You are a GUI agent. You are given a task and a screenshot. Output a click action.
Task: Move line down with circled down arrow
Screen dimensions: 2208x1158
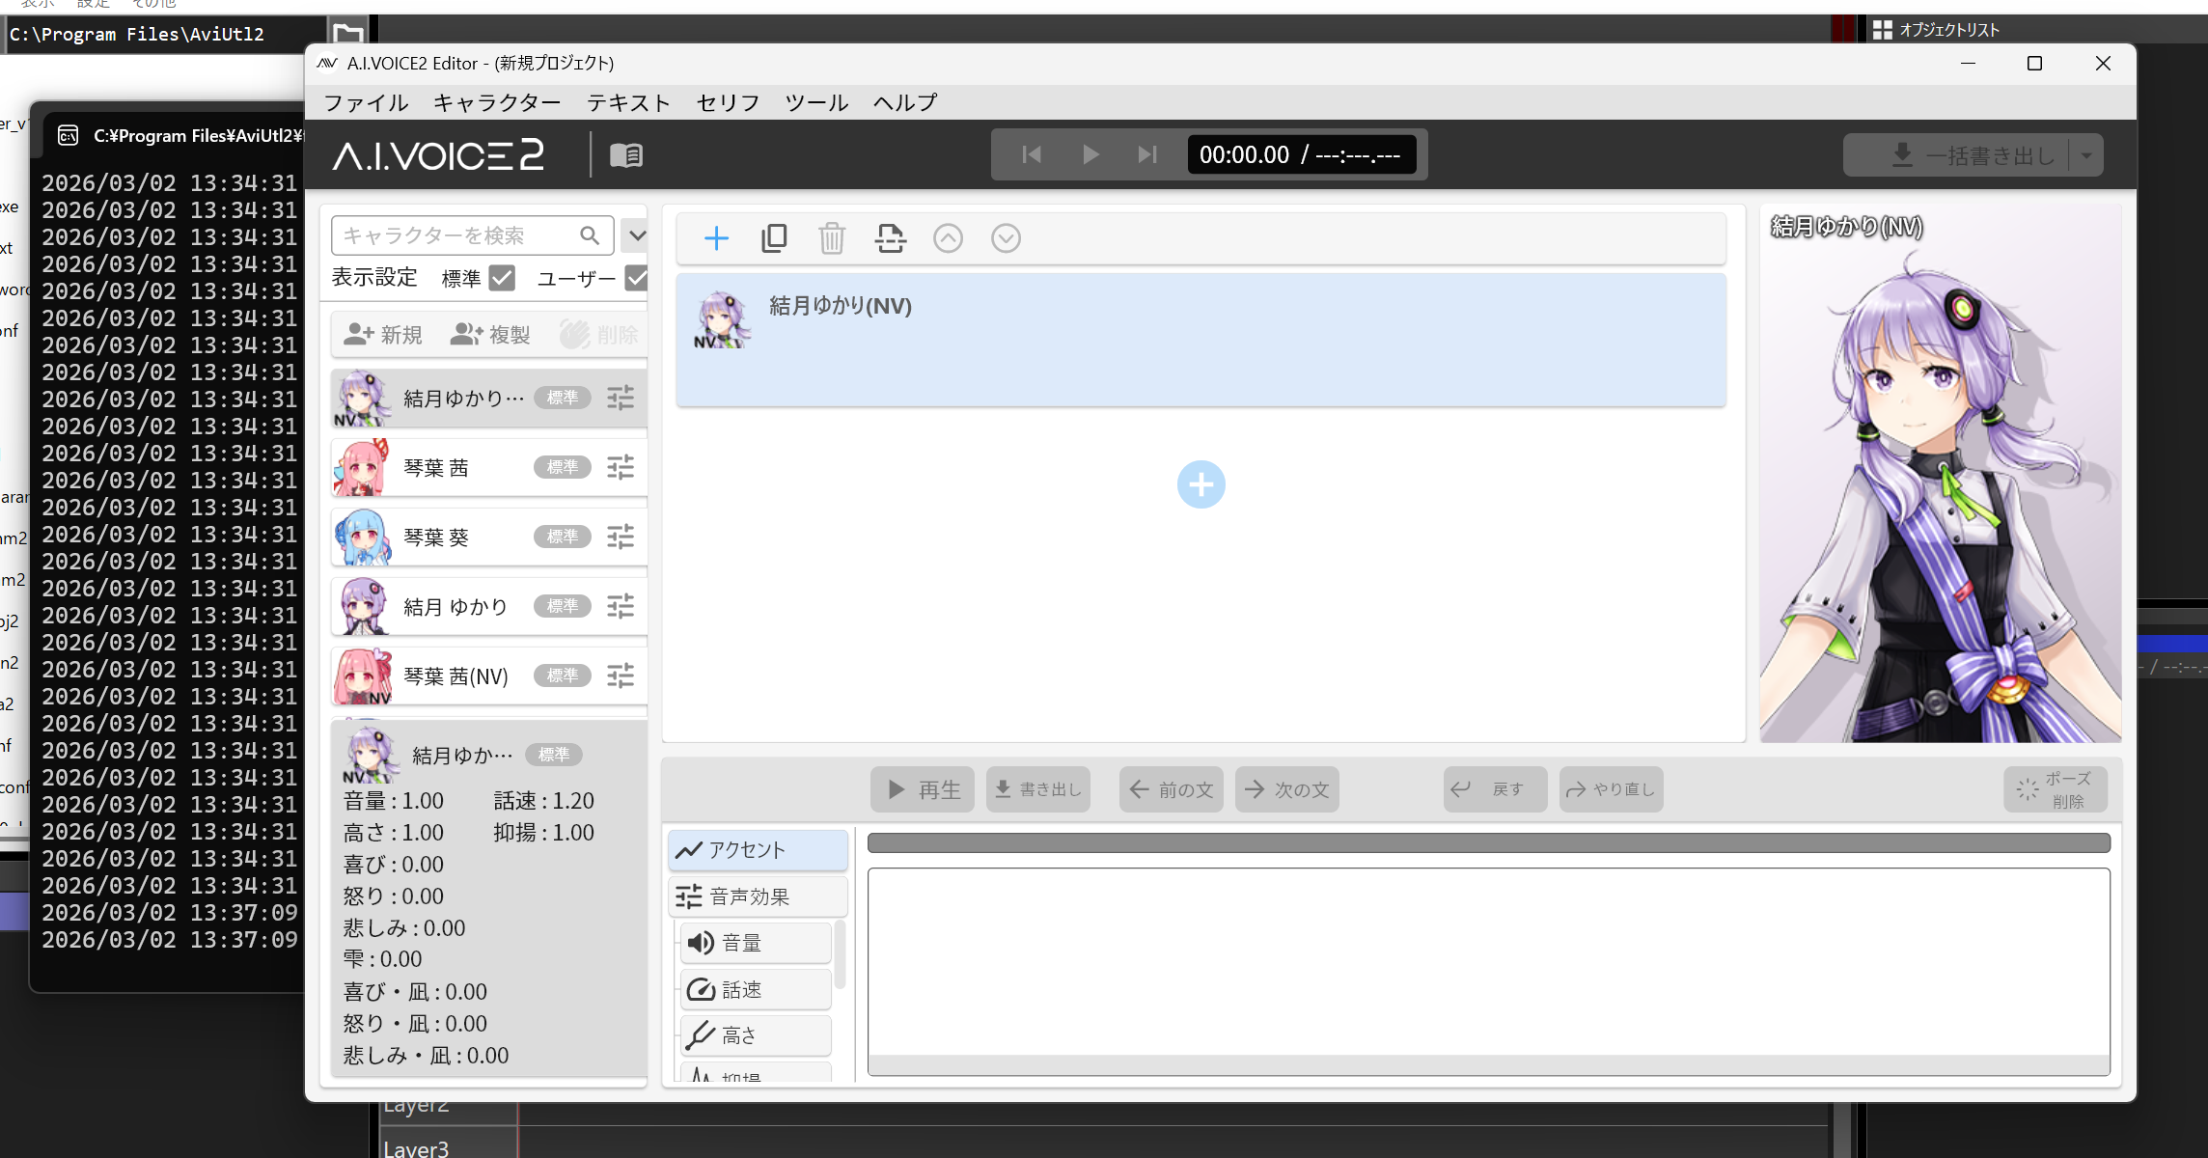[x=1006, y=238]
